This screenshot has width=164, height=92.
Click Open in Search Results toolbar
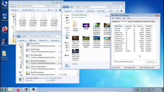33,40
